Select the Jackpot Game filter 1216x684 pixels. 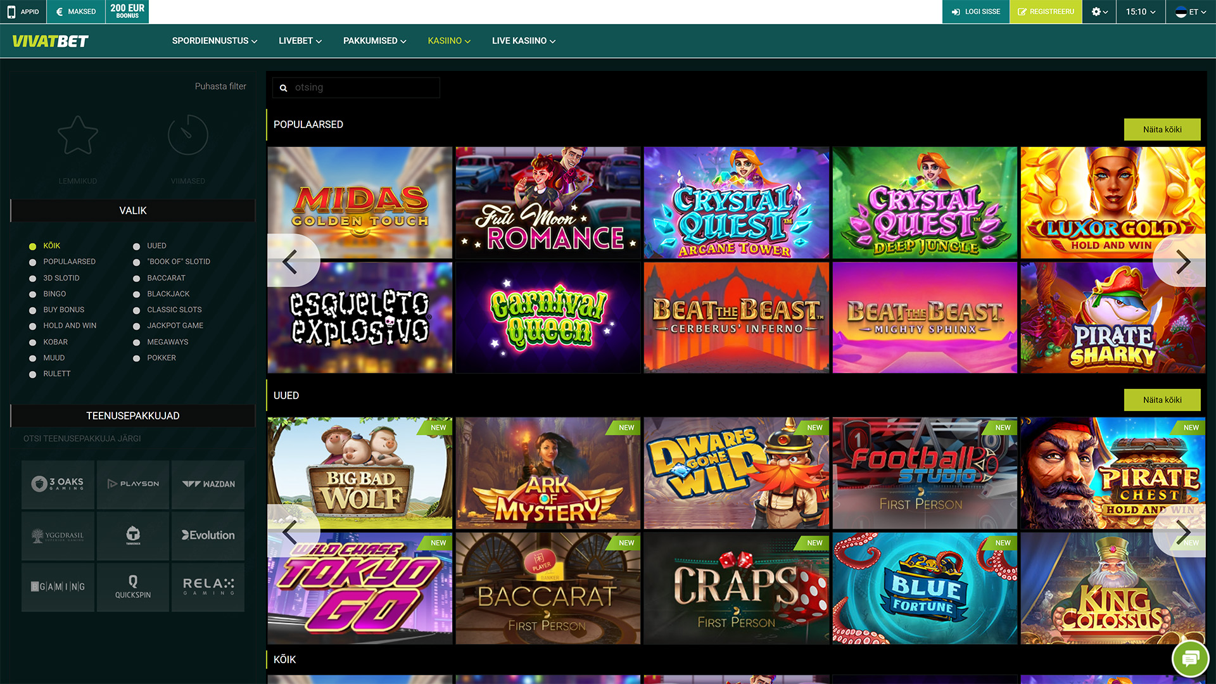click(x=168, y=326)
